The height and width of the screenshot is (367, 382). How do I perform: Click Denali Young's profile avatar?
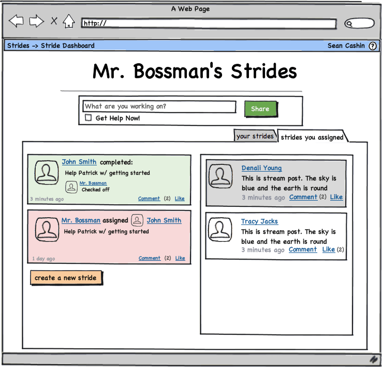click(x=221, y=176)
